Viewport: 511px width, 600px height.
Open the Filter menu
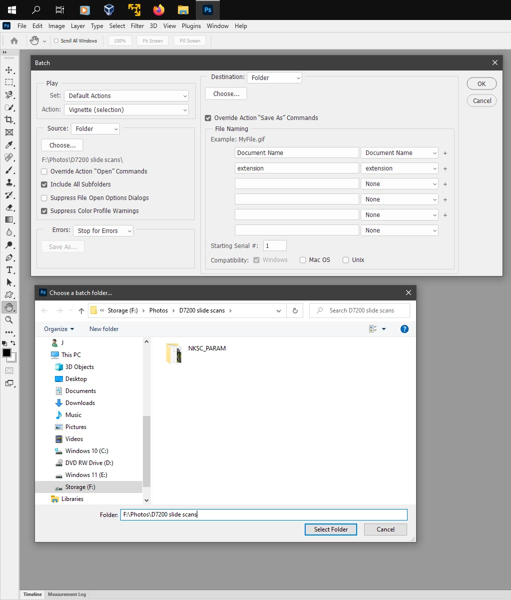pos(137,26)
